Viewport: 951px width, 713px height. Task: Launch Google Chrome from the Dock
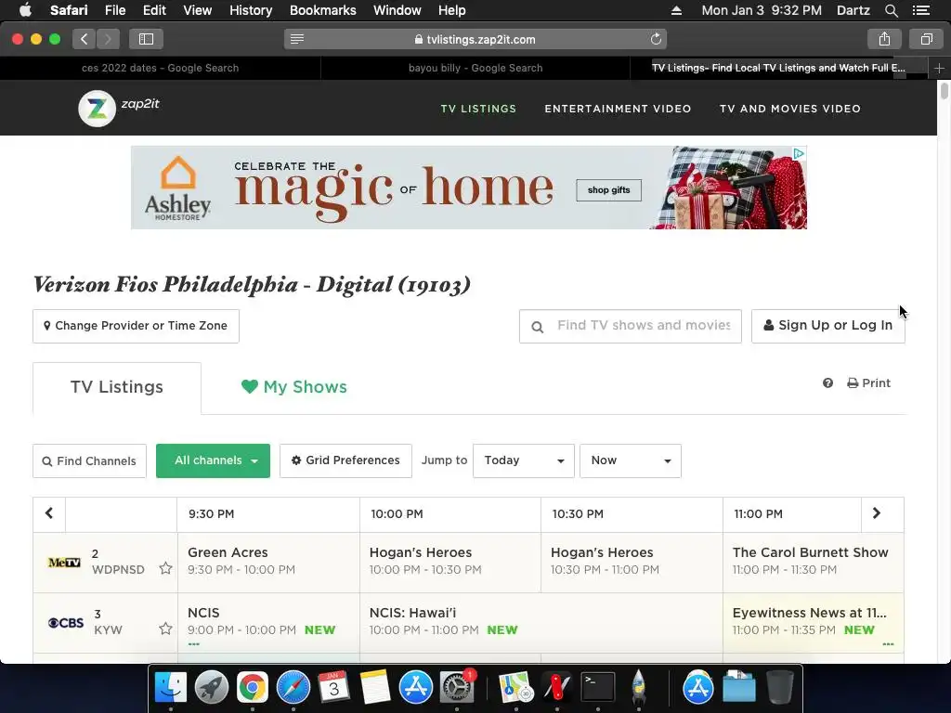point(253,688)
